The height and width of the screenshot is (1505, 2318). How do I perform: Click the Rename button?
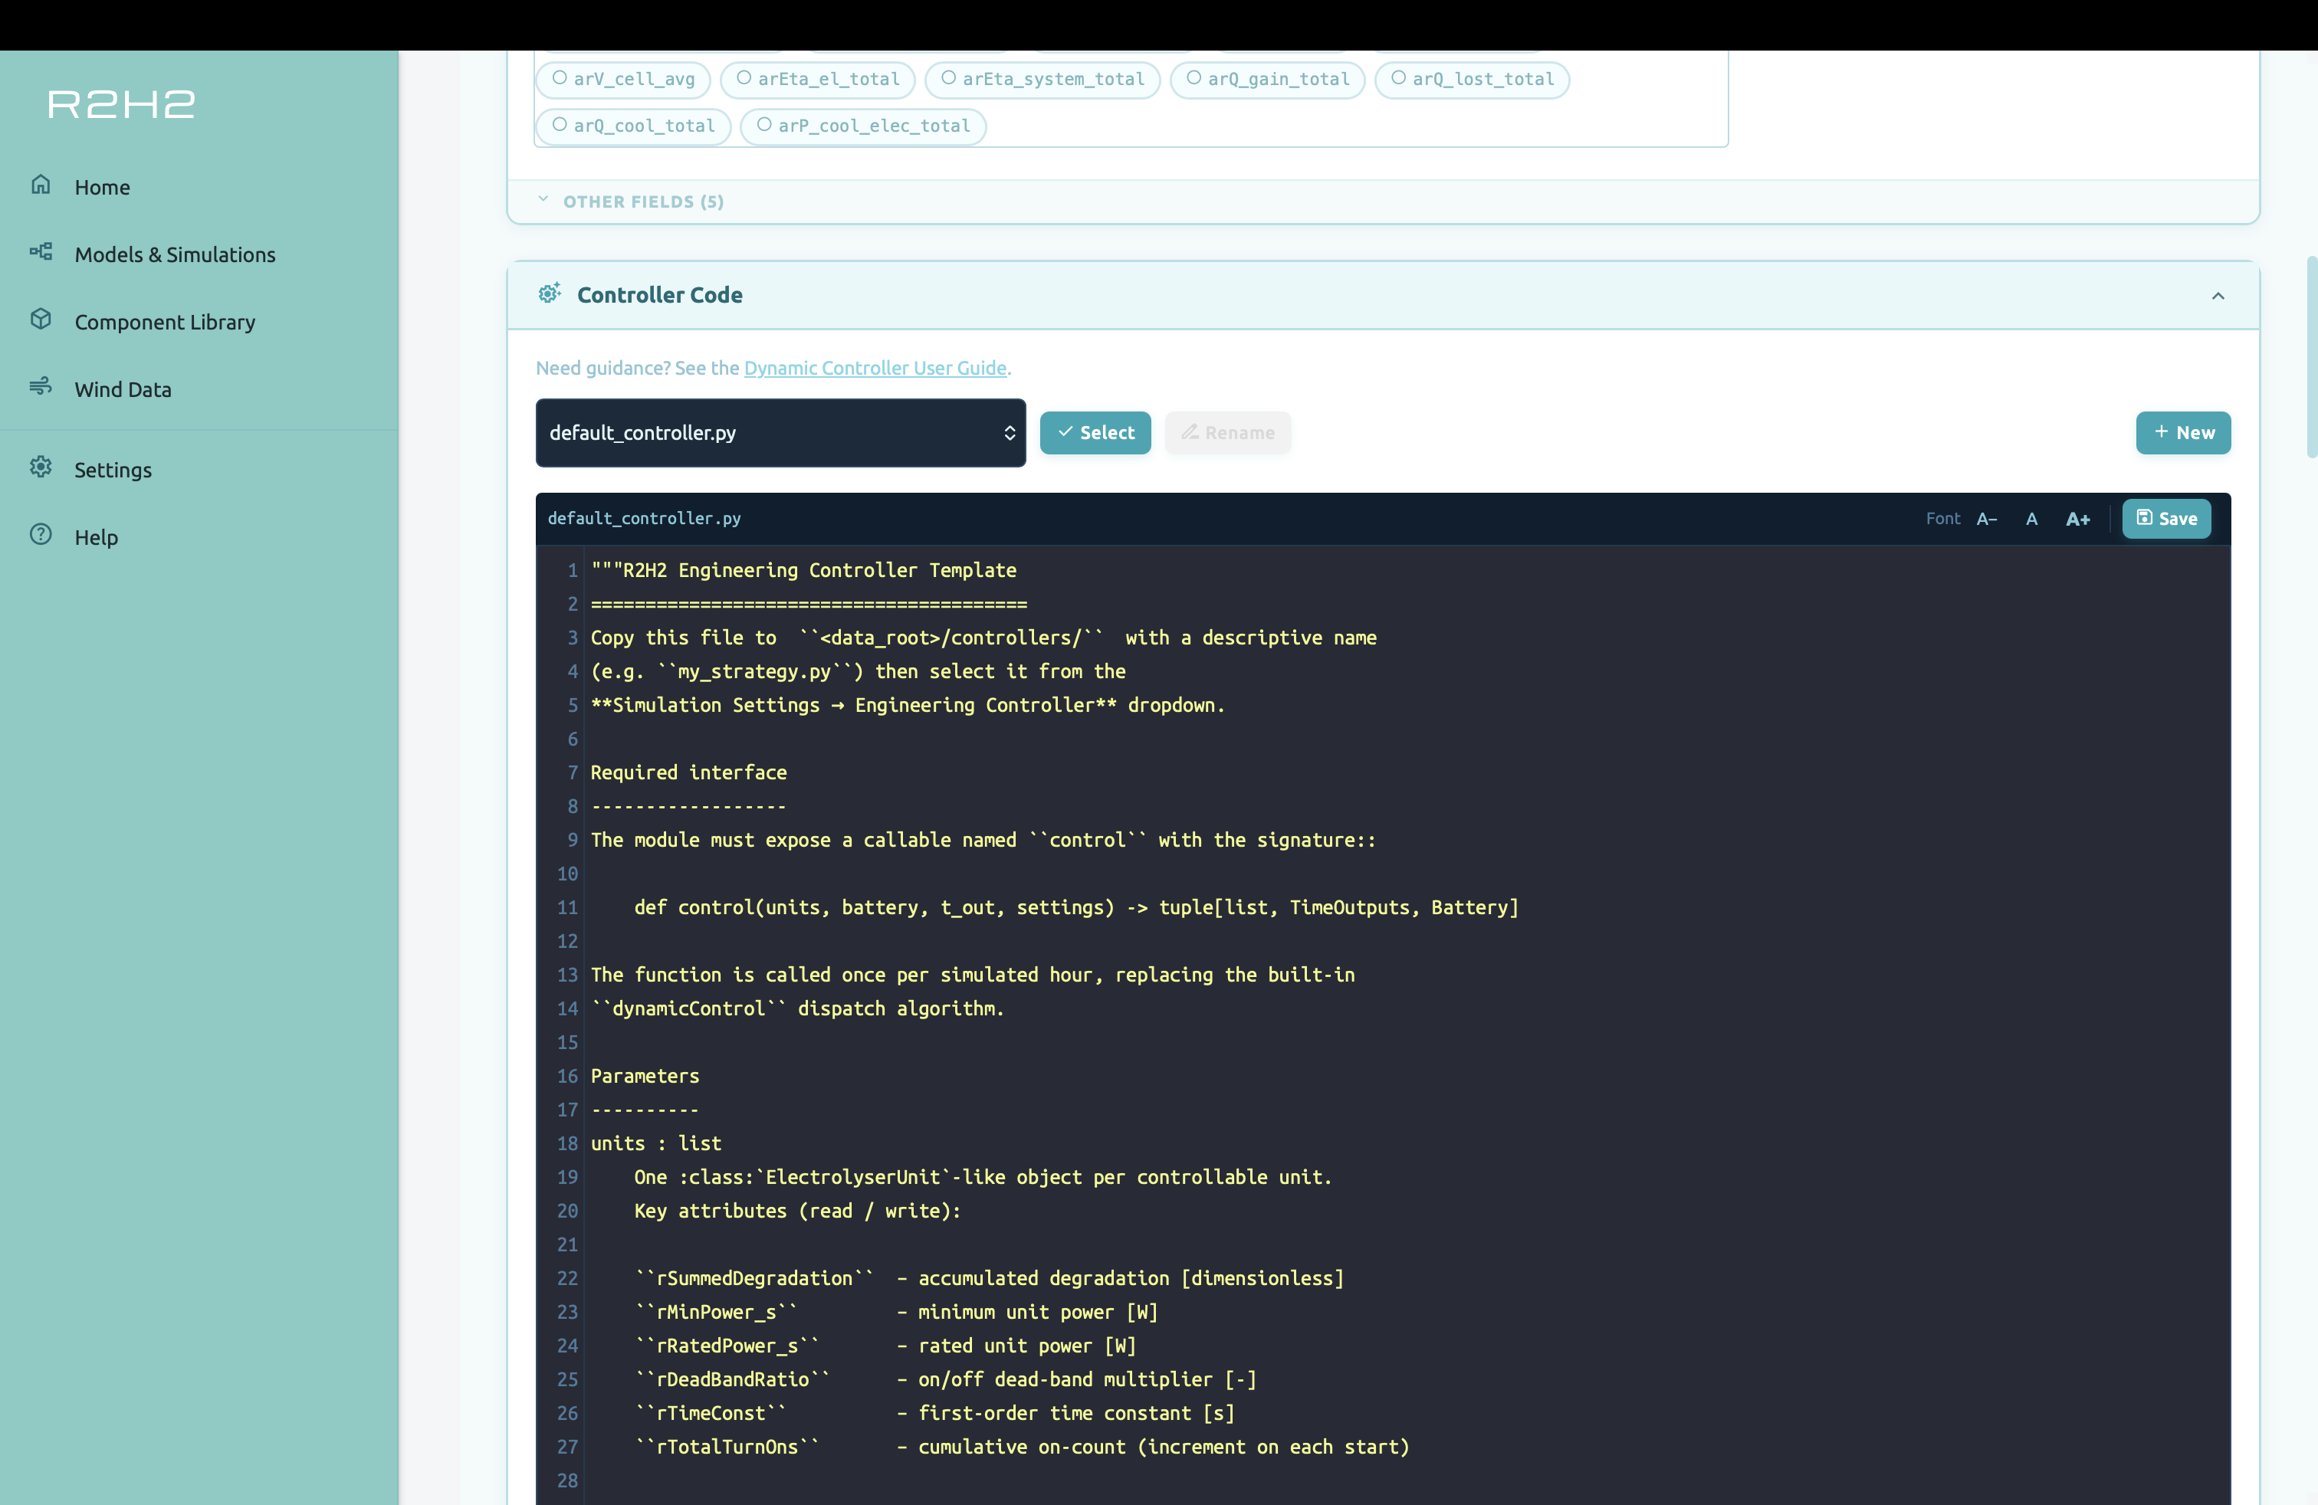click(x=1228, y=432)
